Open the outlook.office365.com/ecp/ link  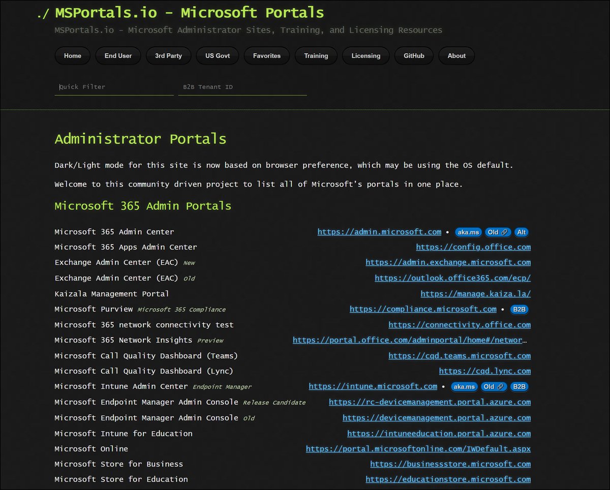452,278
